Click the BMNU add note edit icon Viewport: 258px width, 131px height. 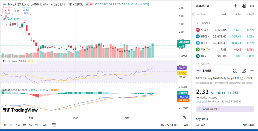click(244, 71)
